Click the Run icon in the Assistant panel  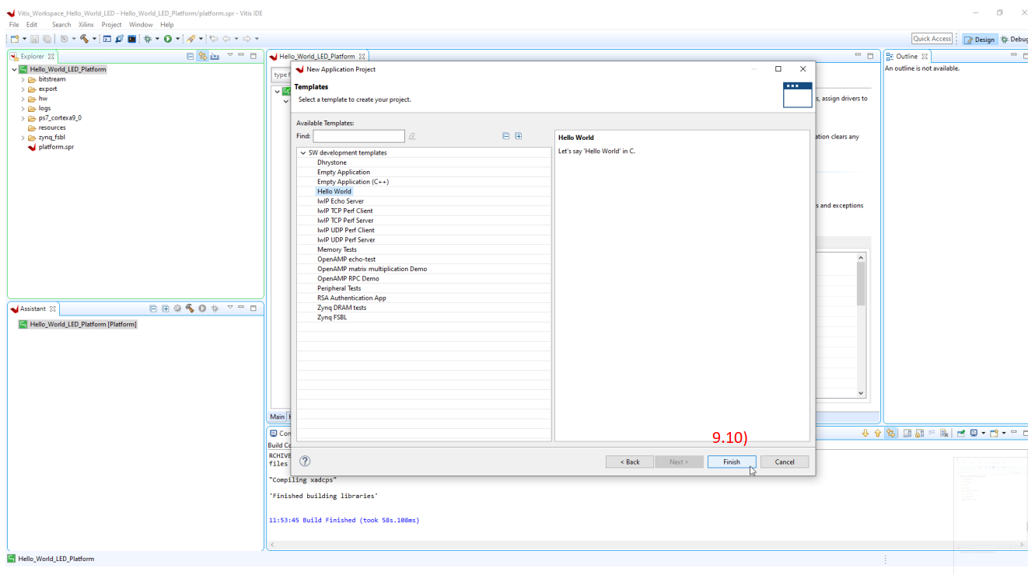(202, 308)
